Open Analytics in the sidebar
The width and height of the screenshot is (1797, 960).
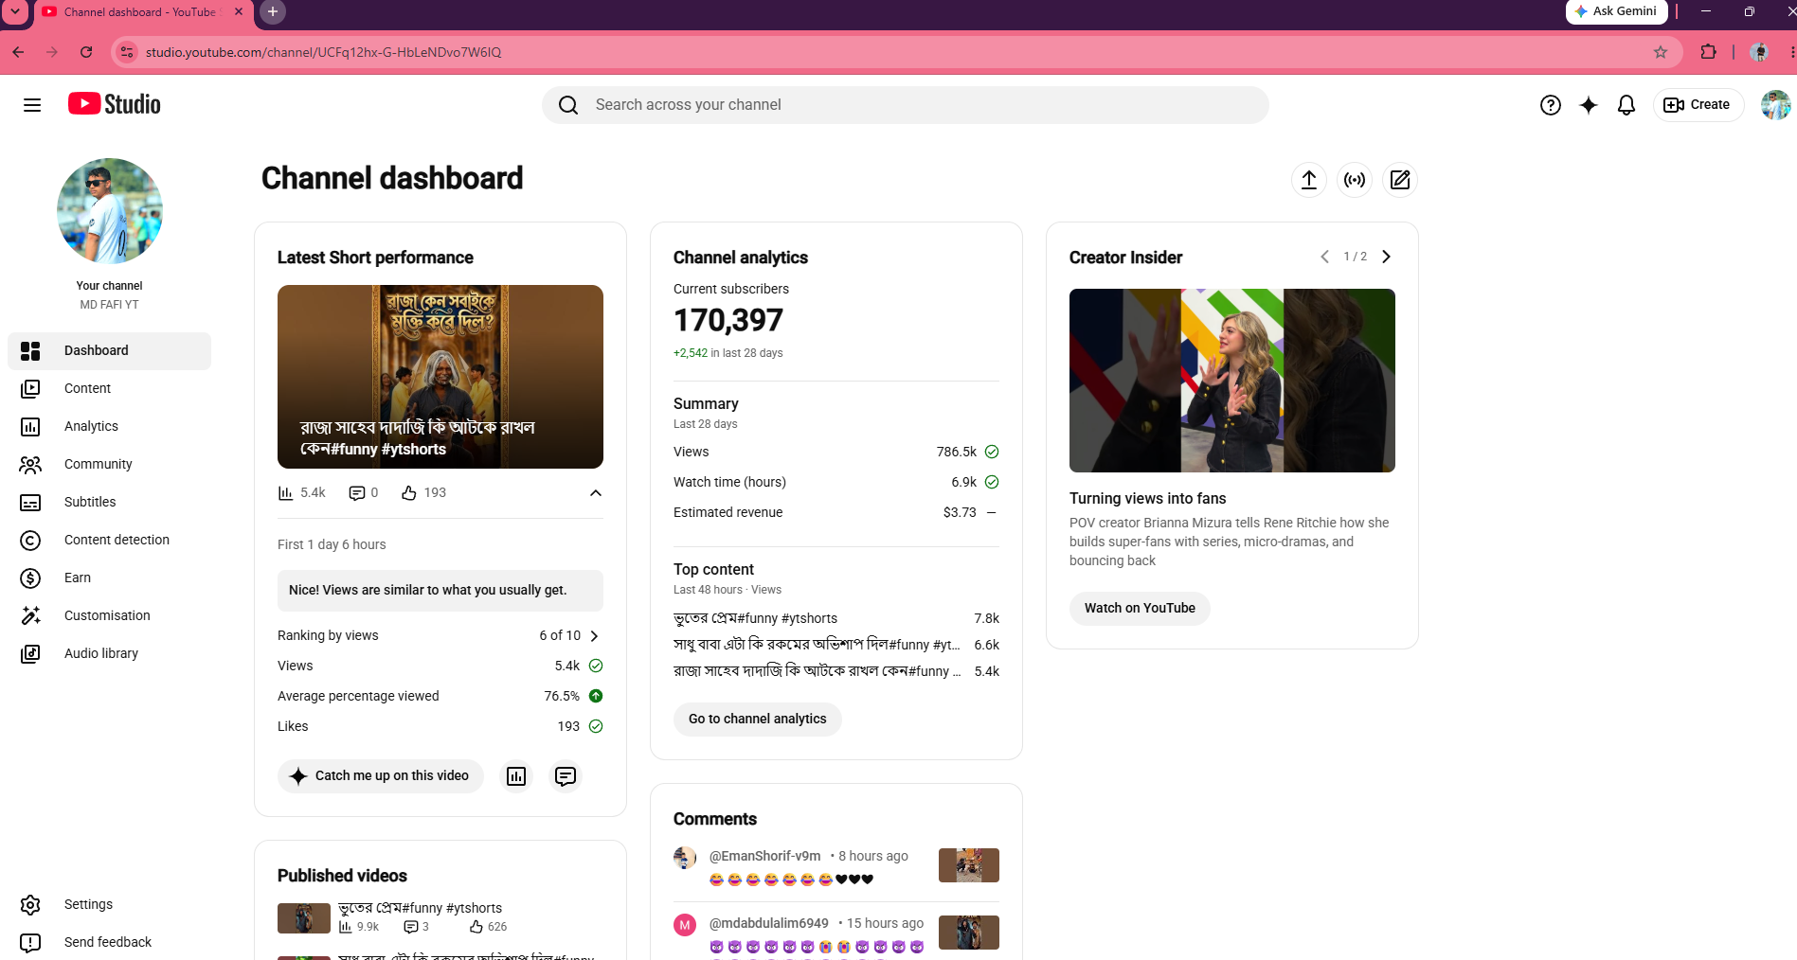(110, 426)
